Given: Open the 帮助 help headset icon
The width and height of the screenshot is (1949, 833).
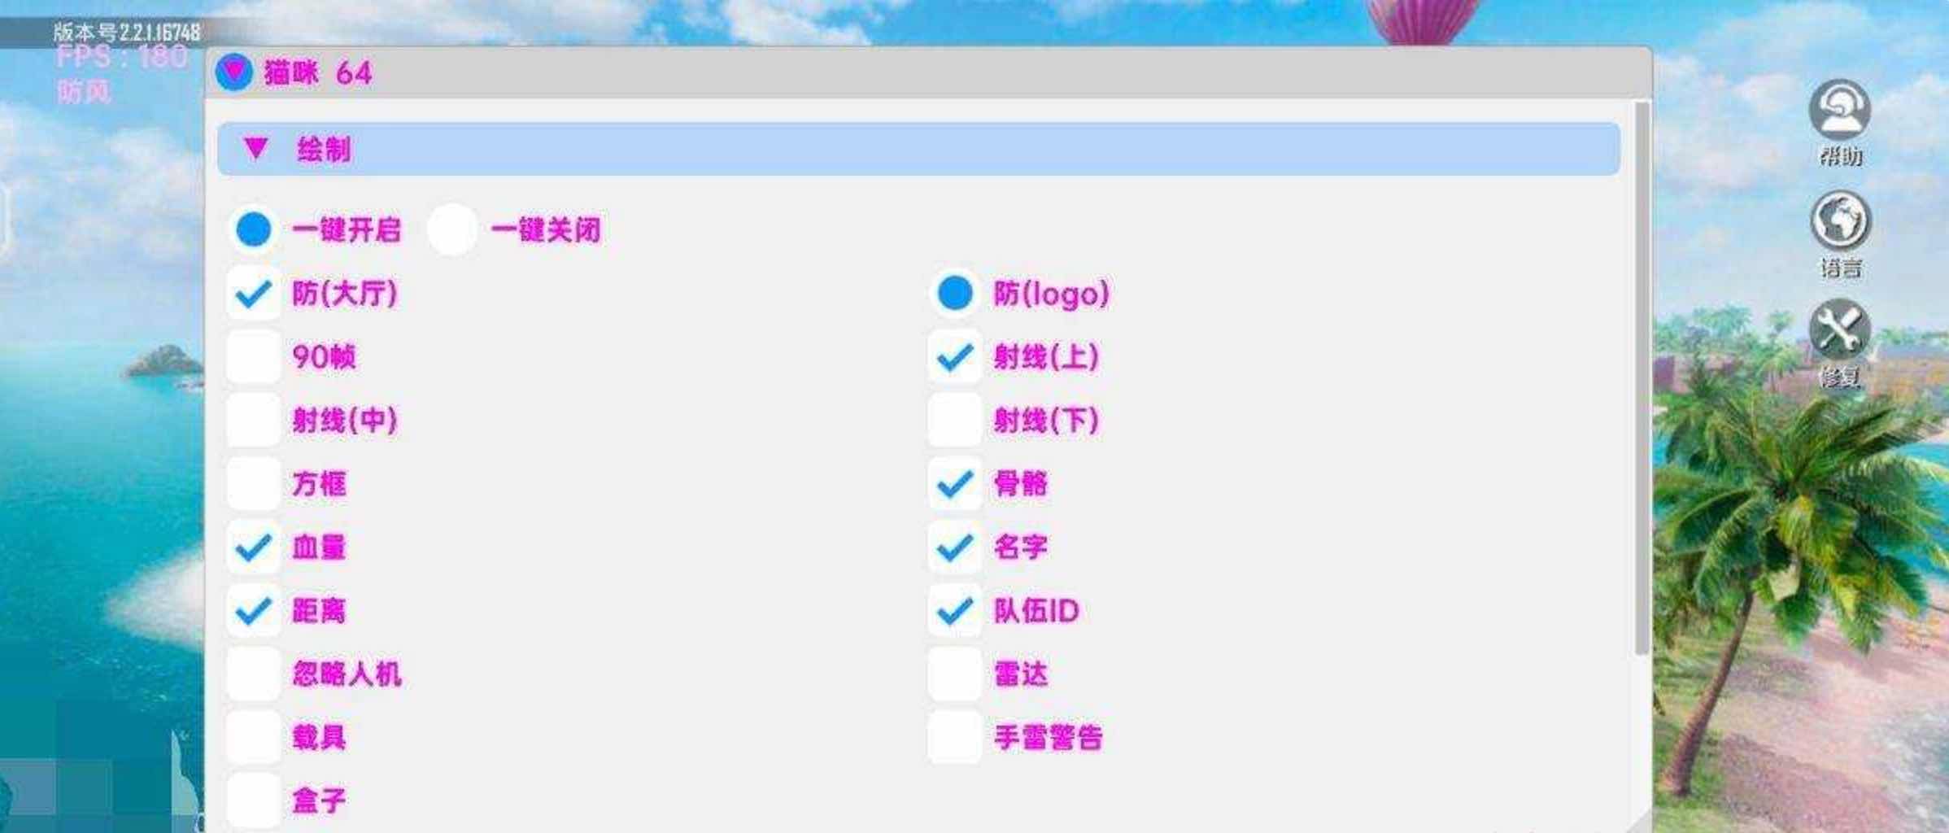Looking at the screenshot, I should [x=1839, y=109].
